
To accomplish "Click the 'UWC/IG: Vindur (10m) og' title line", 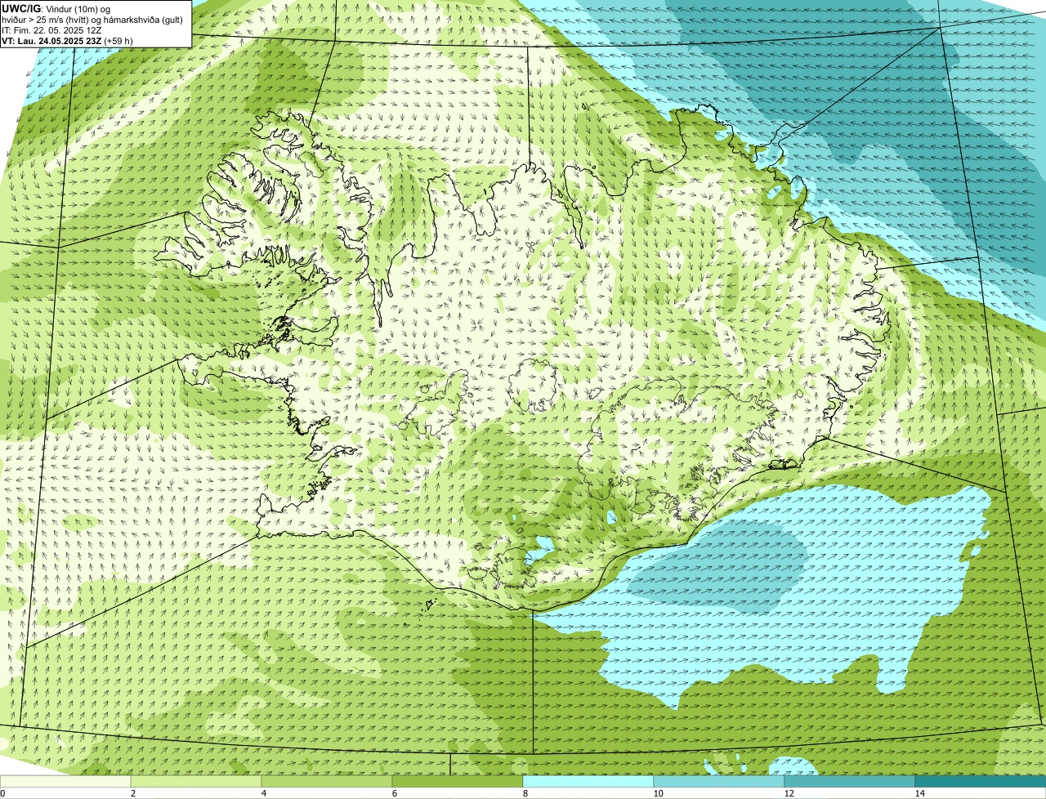I will pos(56,8).
